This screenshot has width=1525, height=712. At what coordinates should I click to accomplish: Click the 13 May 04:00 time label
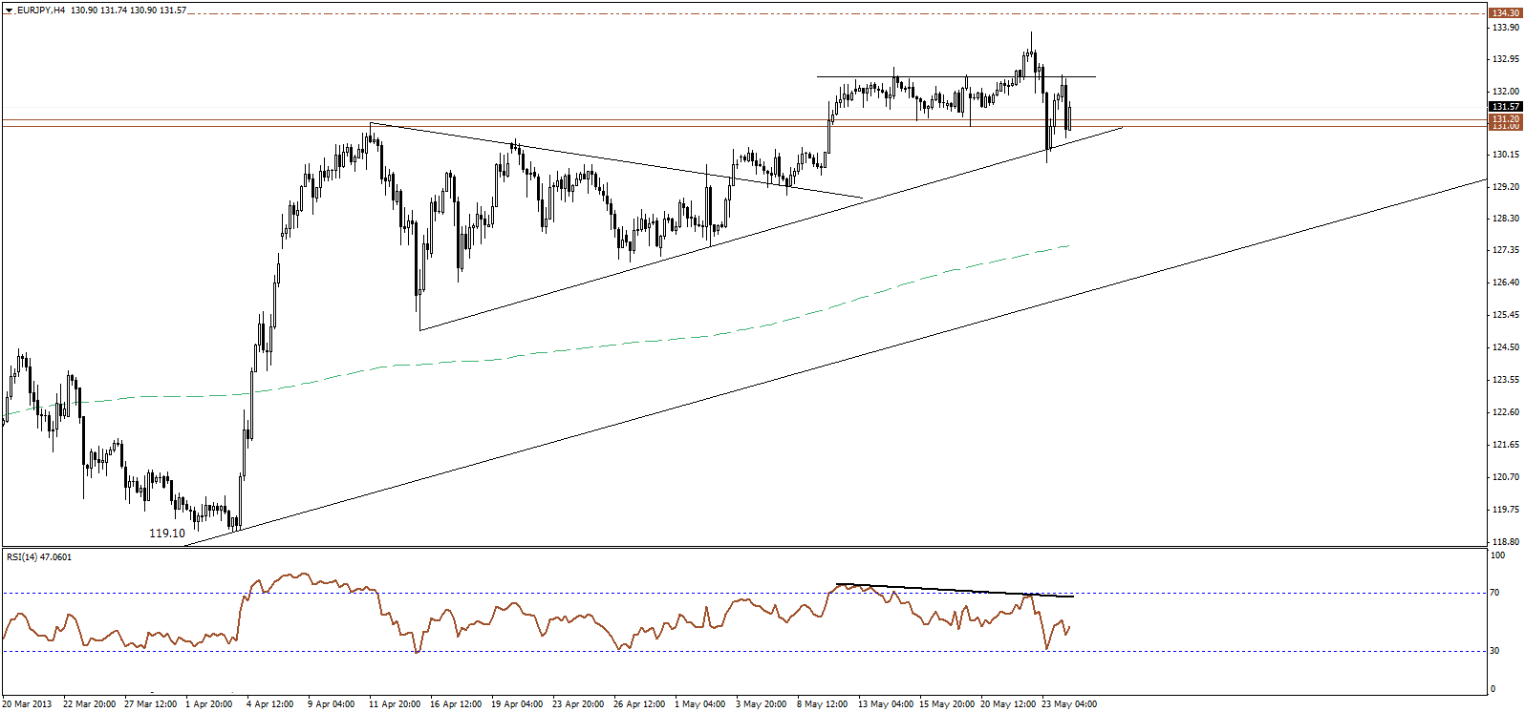click(x=887, y=704)
